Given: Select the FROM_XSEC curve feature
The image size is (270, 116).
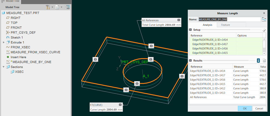Looking at the screenshot, I should [x=20, y=47].
